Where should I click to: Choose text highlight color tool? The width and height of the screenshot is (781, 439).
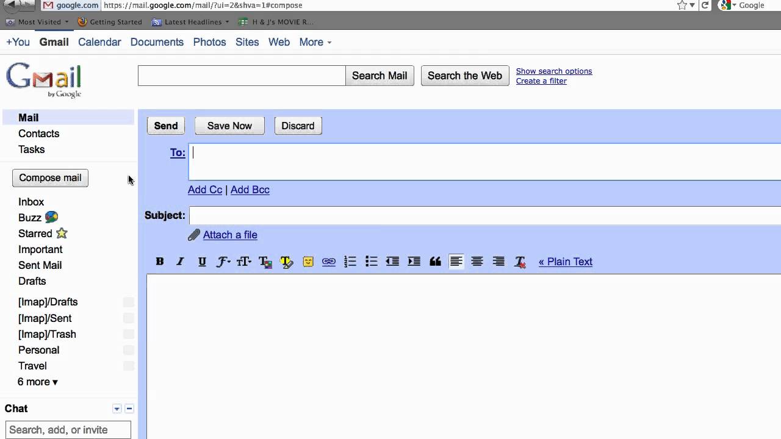click(x=287, y=262)
